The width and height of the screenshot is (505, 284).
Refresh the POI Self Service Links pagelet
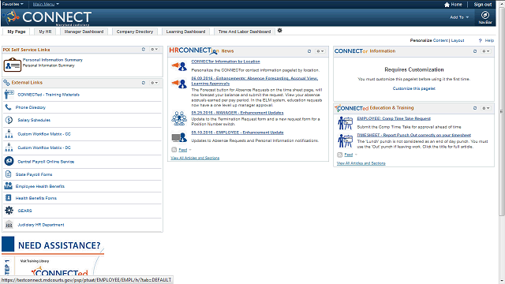tap(144, 49)
